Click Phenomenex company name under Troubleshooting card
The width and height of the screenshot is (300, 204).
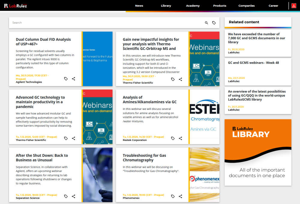131,198
